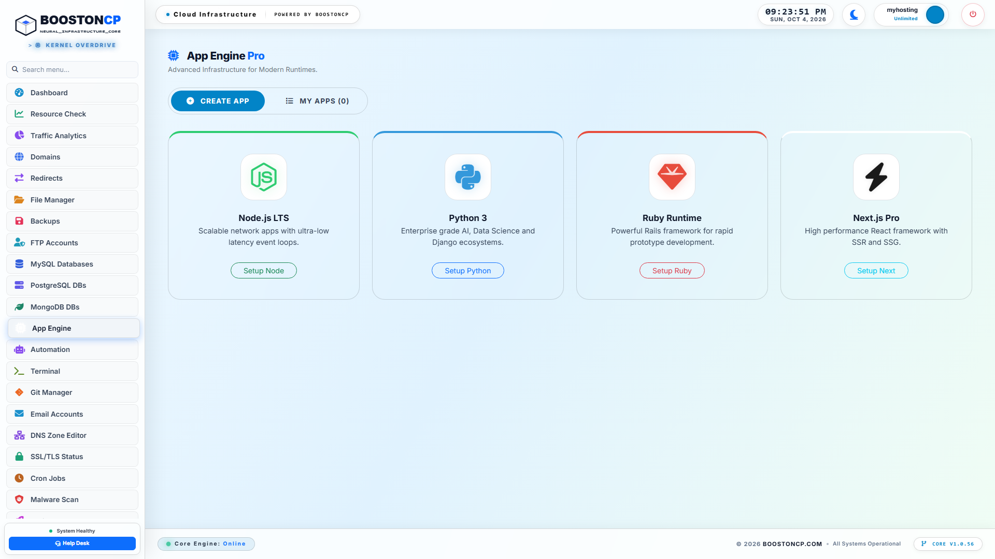The width and height of the screenshot is (995, 559).
Task: Click the File Manager folder icon
Action: click(x=19, y=200)
